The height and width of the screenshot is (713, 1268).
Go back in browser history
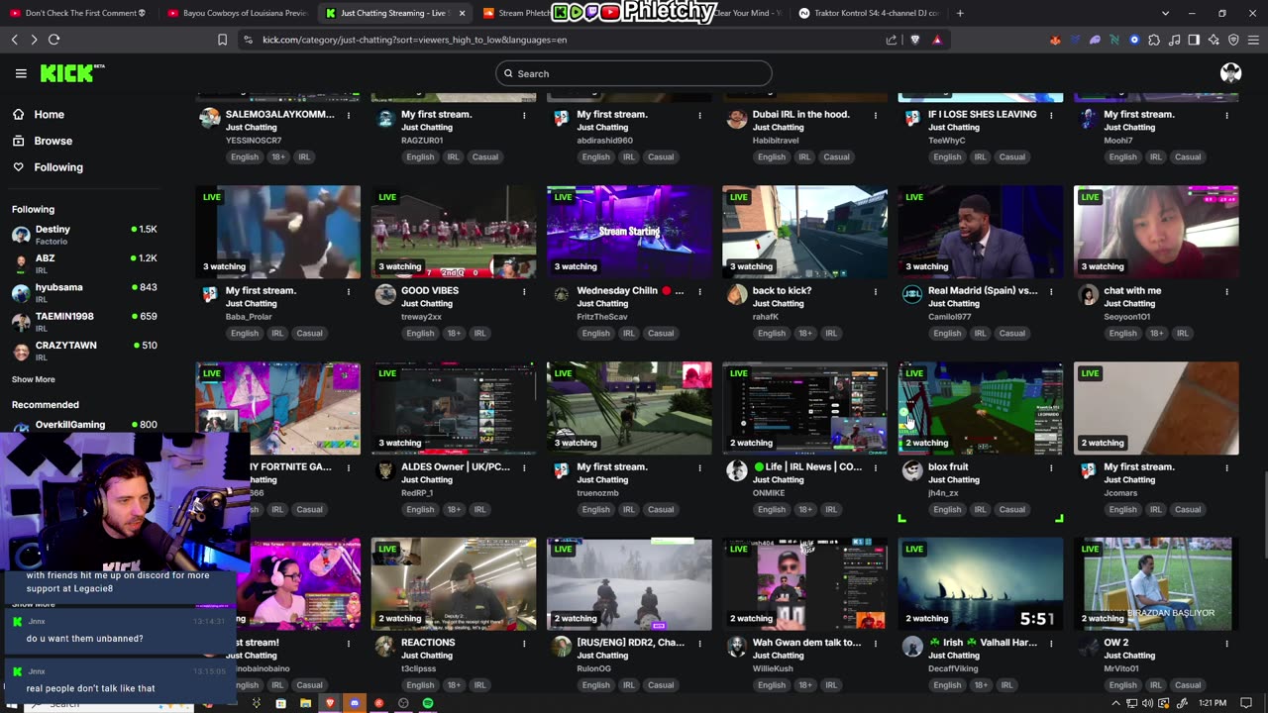[x=15, y=40]
